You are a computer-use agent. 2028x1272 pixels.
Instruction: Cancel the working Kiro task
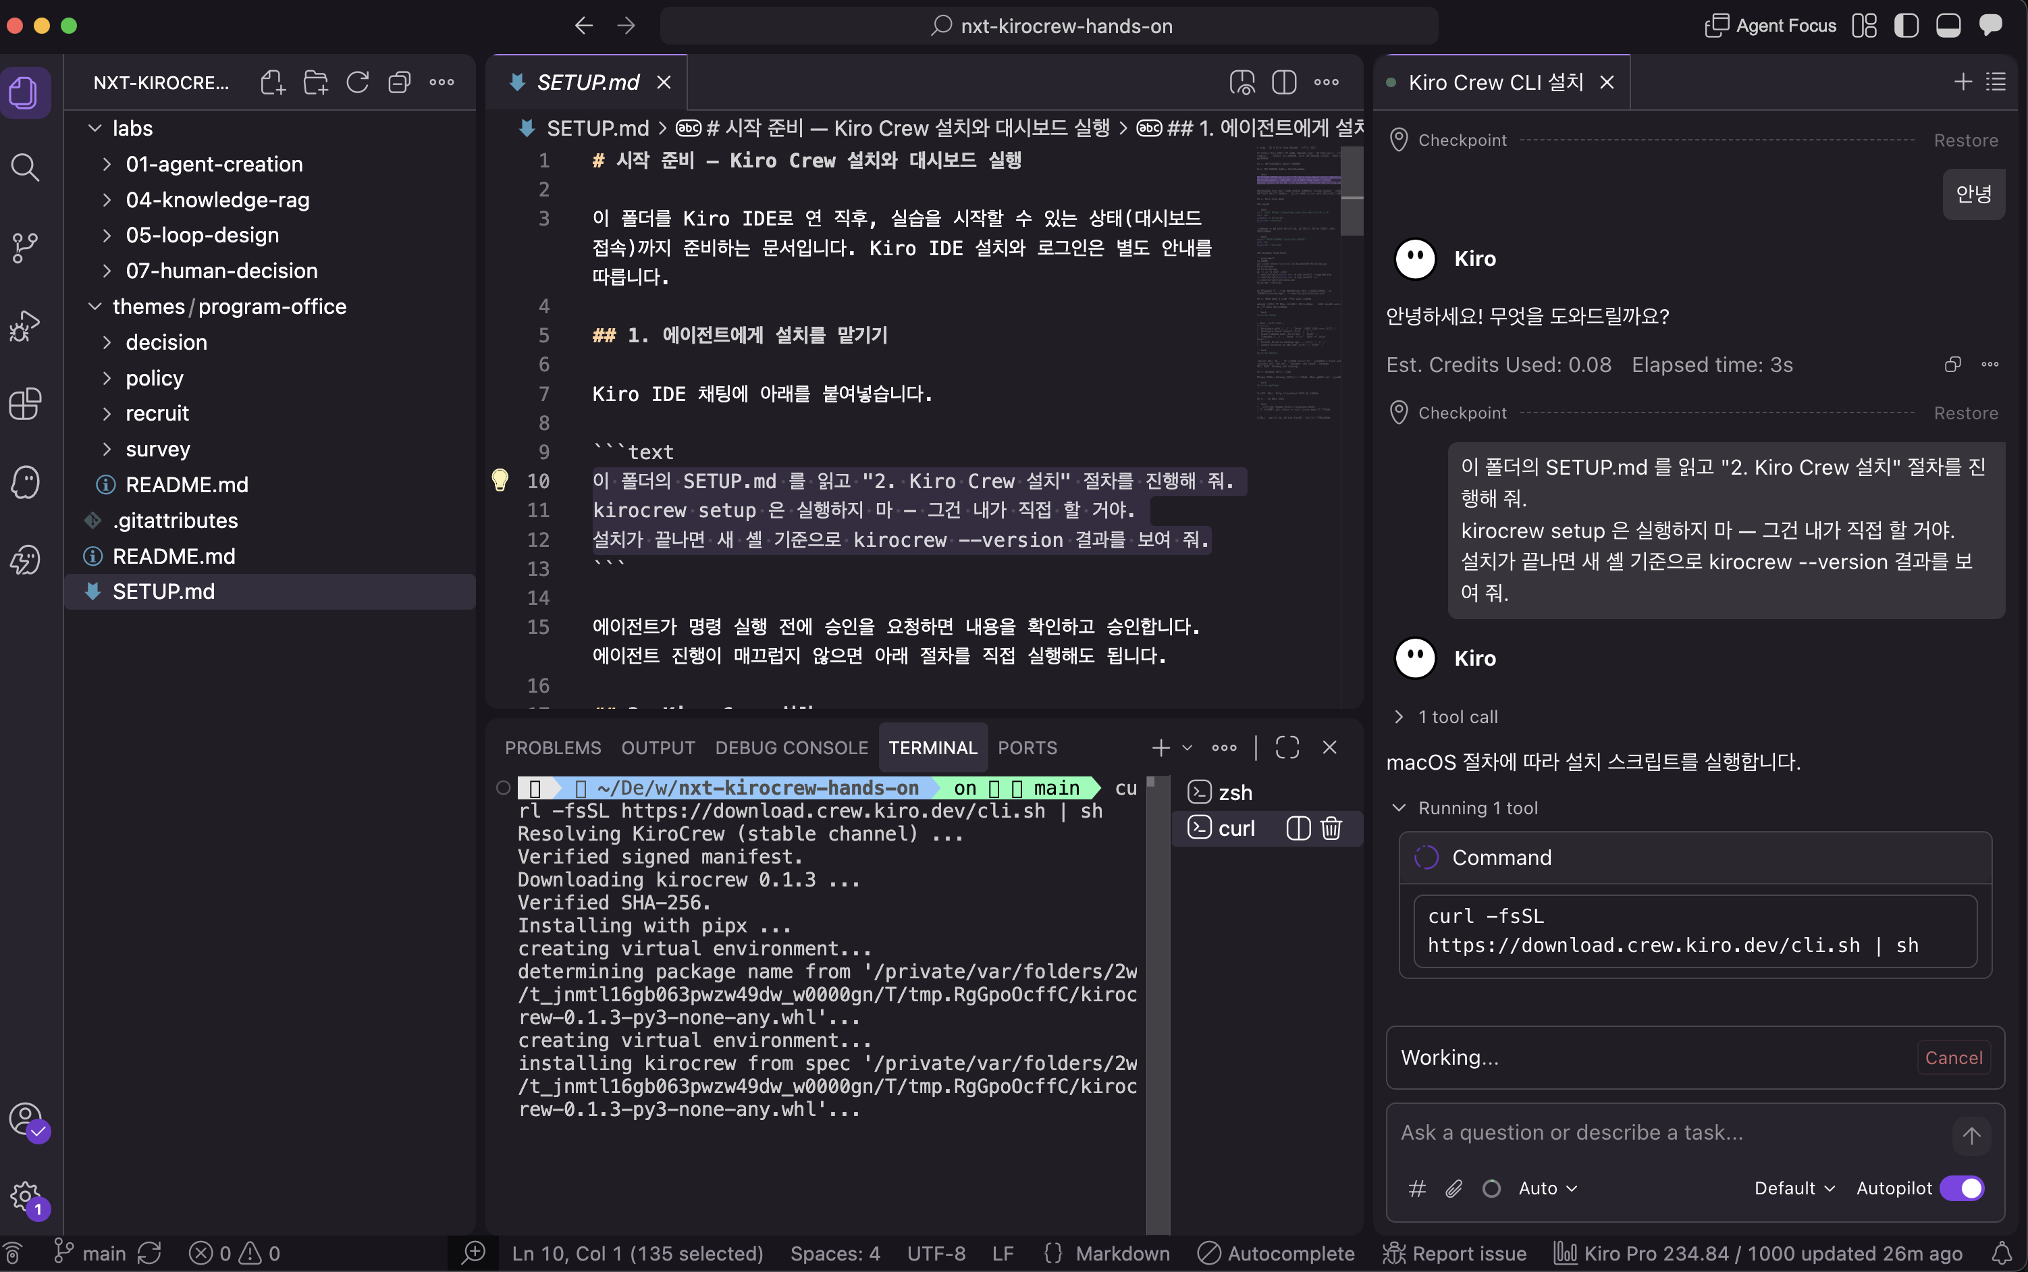[x=1953, y=1057]
